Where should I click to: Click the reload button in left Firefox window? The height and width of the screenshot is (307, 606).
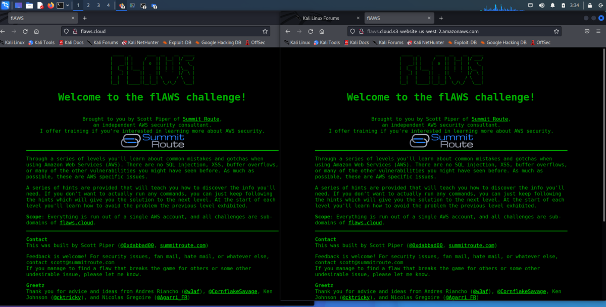[25, 31]
